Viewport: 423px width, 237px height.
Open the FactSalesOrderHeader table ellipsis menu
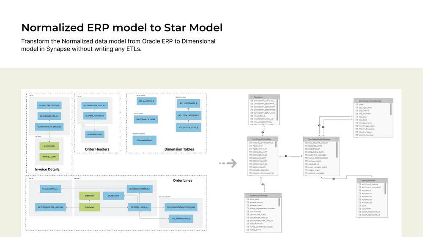tap(336, 139)
